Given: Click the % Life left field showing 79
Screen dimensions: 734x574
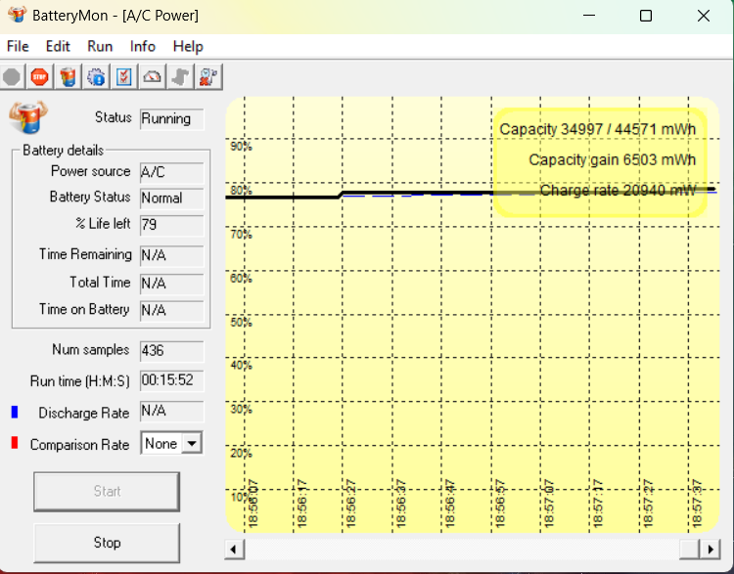Looking at the screenshot, I should (172, 225).
